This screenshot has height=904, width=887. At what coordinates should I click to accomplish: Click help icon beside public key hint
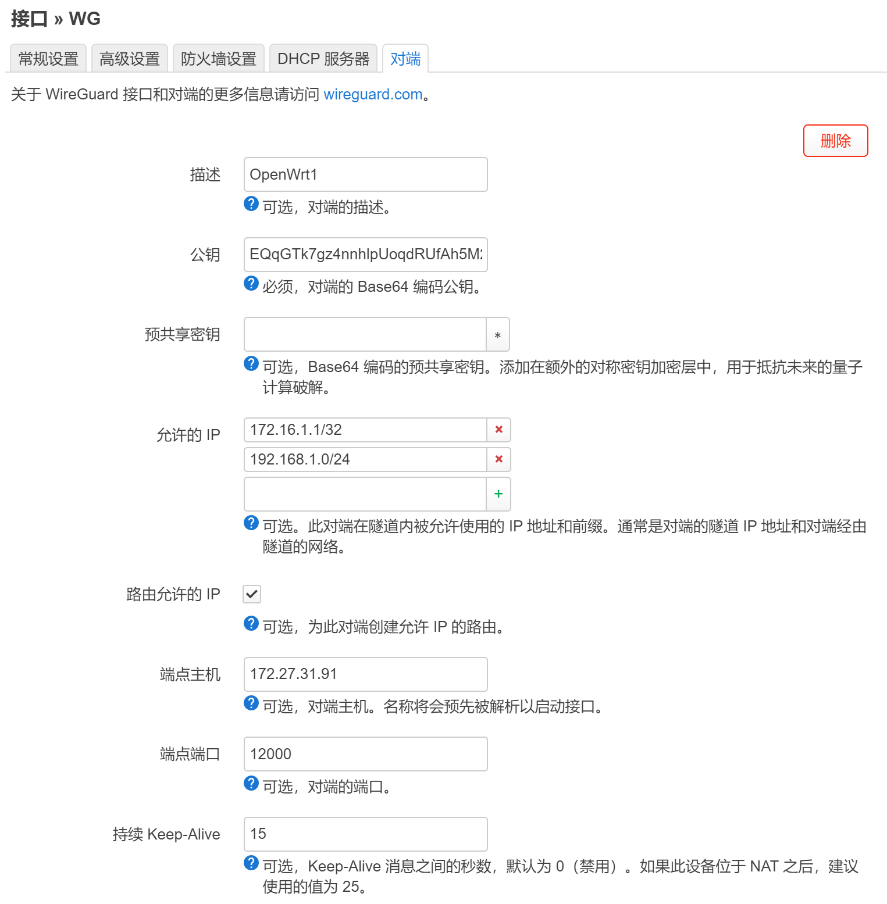click(x=251, y=284)
